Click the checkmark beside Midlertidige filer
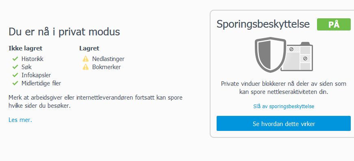The height and width of the screenshot is (161, 354). (x=15, y=83)
